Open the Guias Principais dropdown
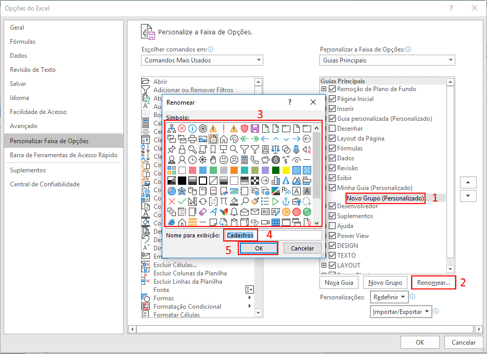487x354 pixels. pyautogui.click(x=387, y=60)
